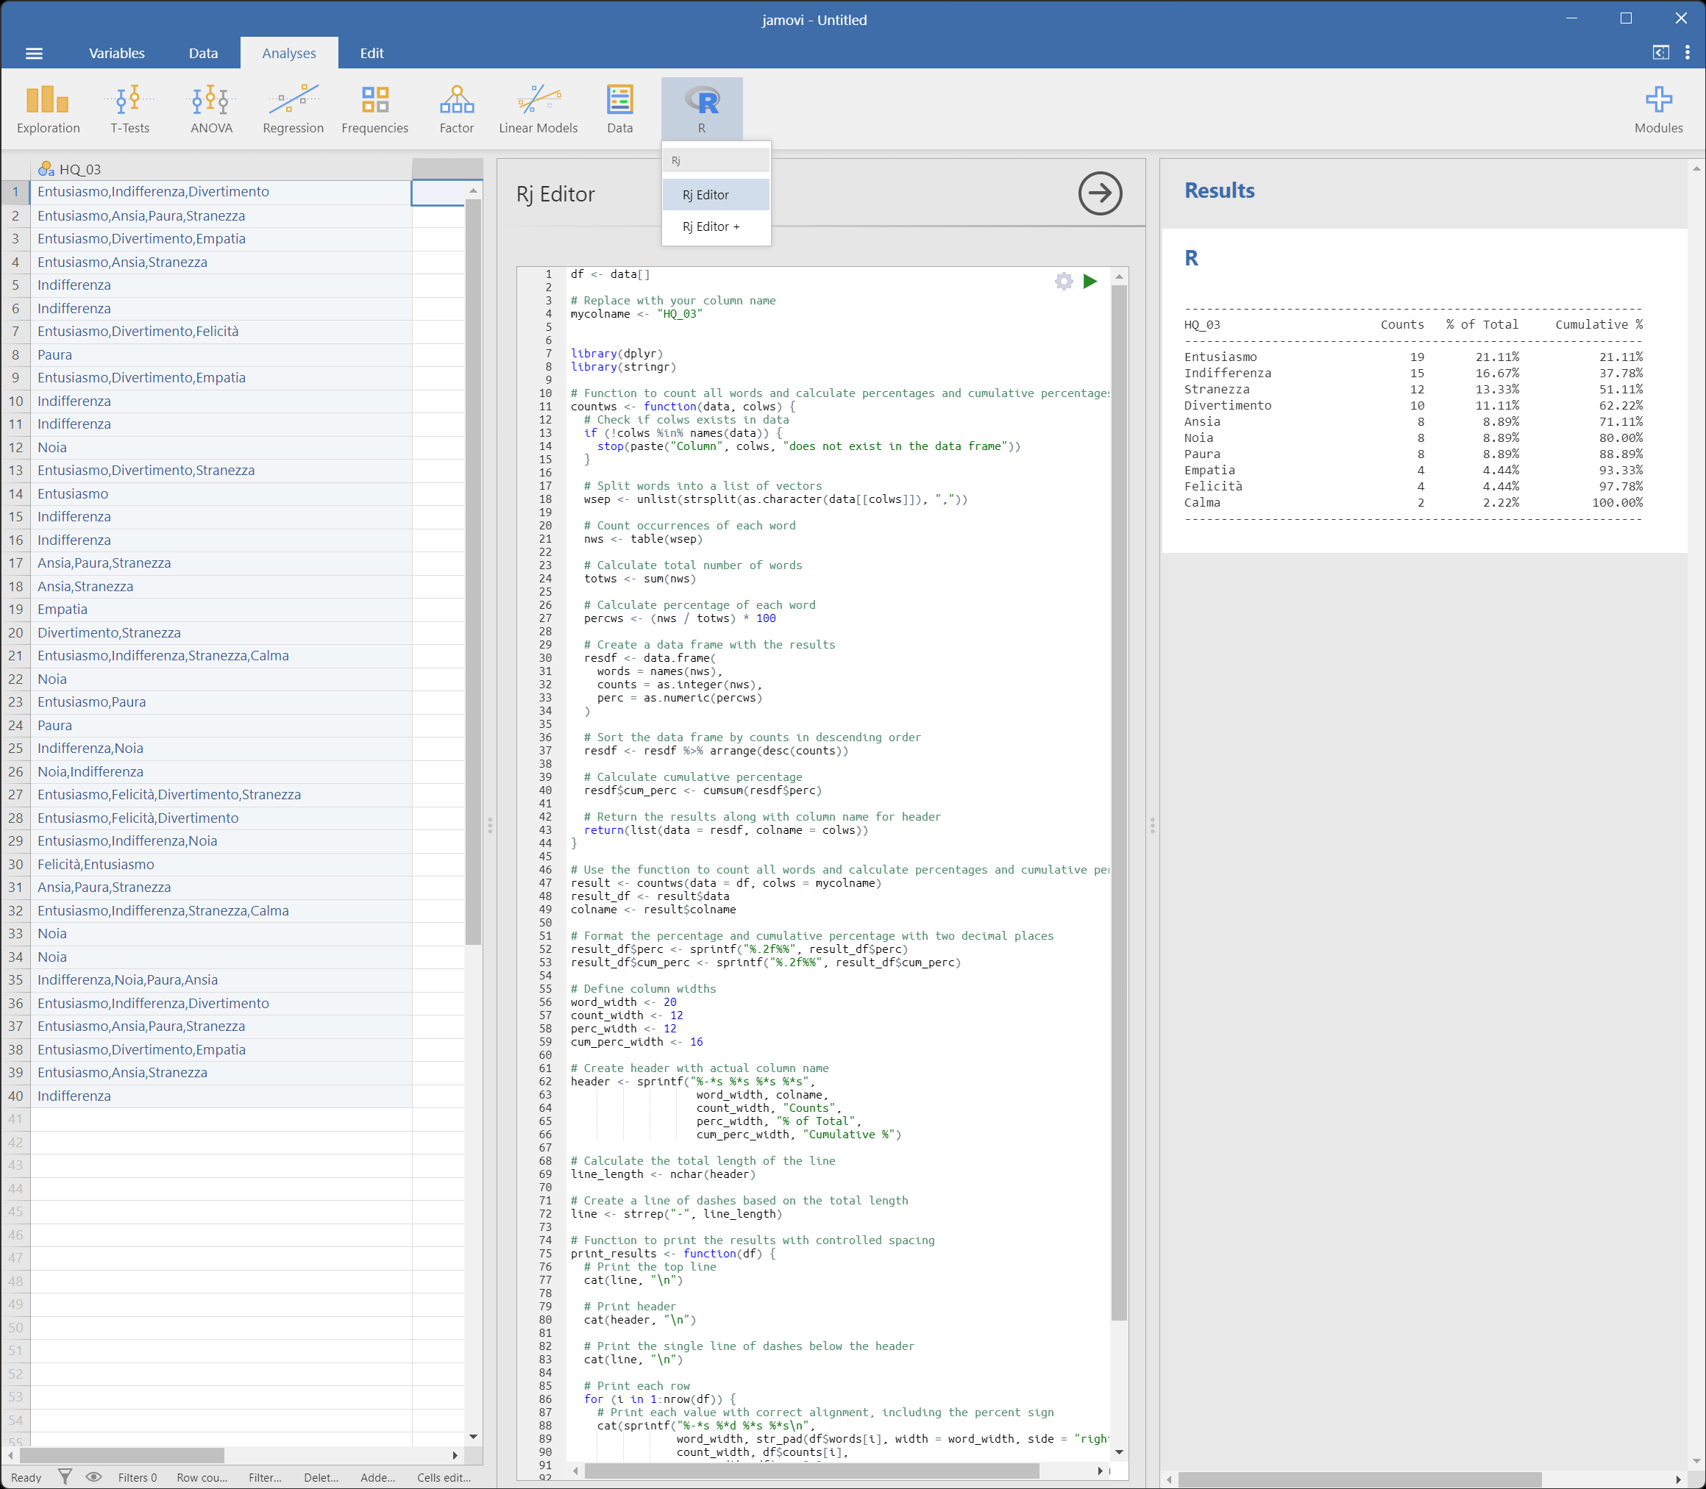1706x1489 pixels.
Task: Select row 1 cell Entusiasmo,Indifferenza,Divertimento
Action: [221, 192]
